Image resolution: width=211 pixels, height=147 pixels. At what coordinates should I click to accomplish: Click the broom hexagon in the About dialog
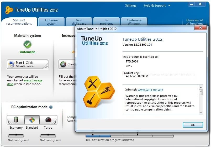91,99
